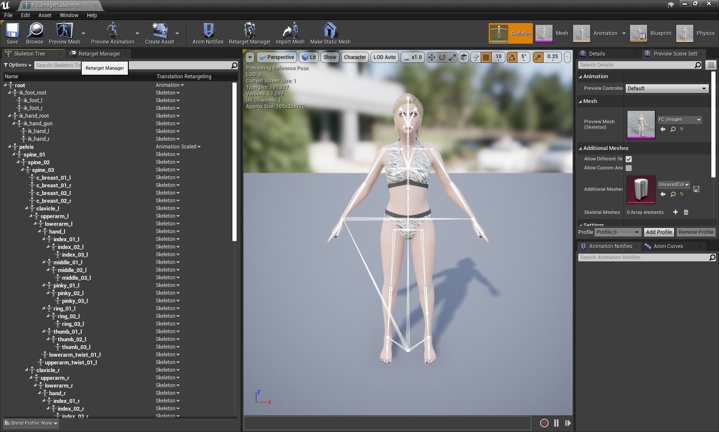Open the File menu

pos(9,15)
